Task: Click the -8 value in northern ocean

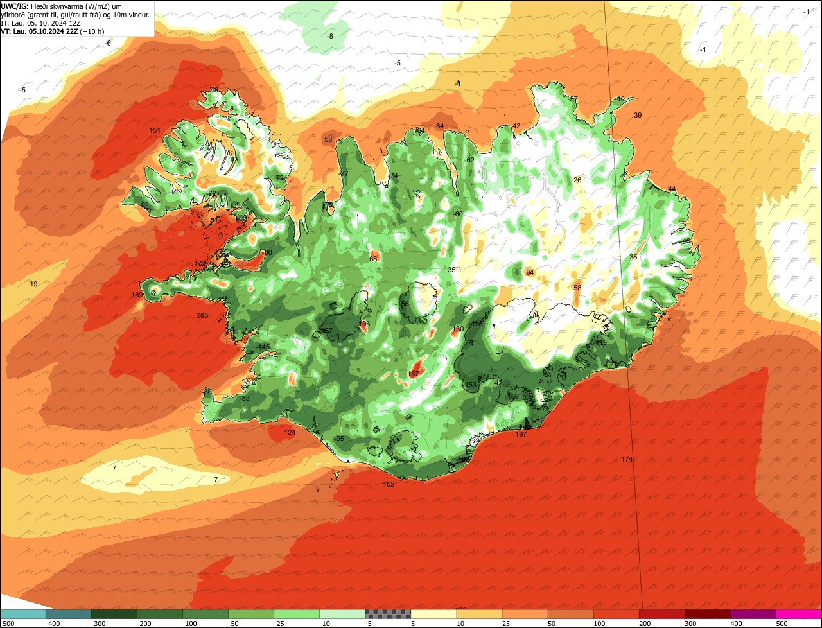Action: click(x=330, y=36)
